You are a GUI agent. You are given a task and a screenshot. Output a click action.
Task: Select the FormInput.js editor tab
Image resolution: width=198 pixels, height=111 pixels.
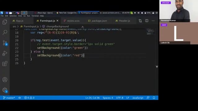click(47, 21)
